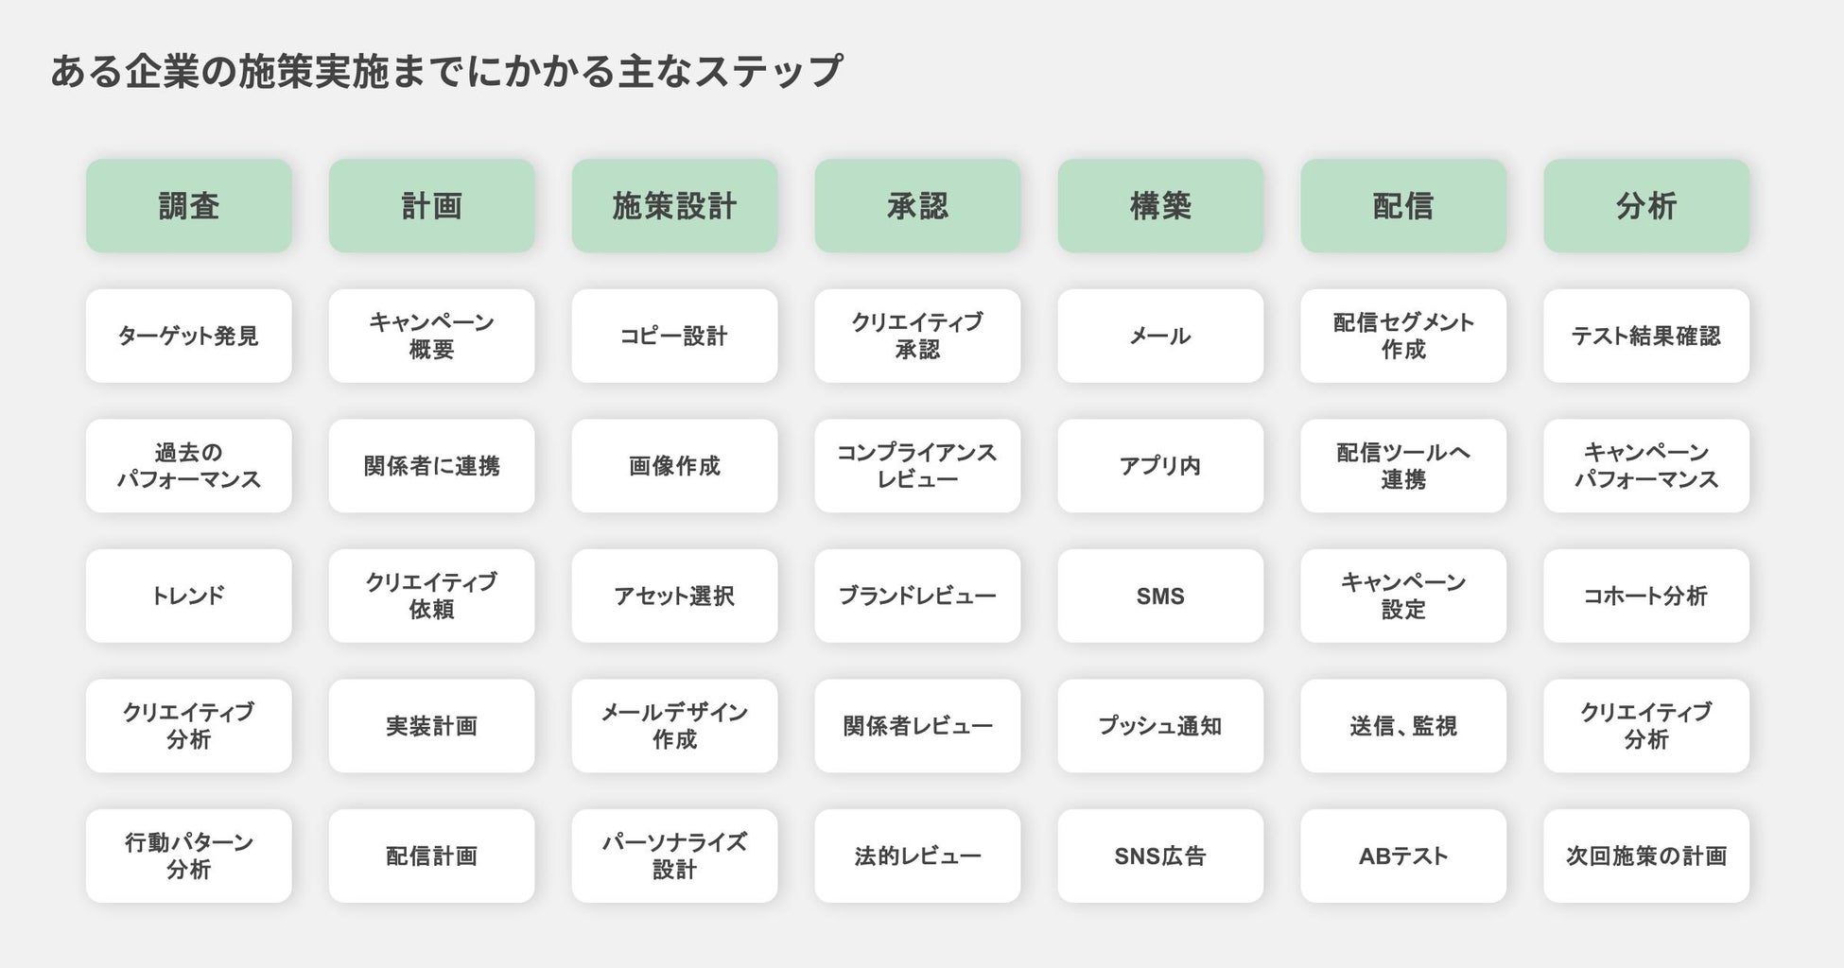The image size is (1844, 968).
Task: Click the メールデザイン作成 card
Action: 674,726
